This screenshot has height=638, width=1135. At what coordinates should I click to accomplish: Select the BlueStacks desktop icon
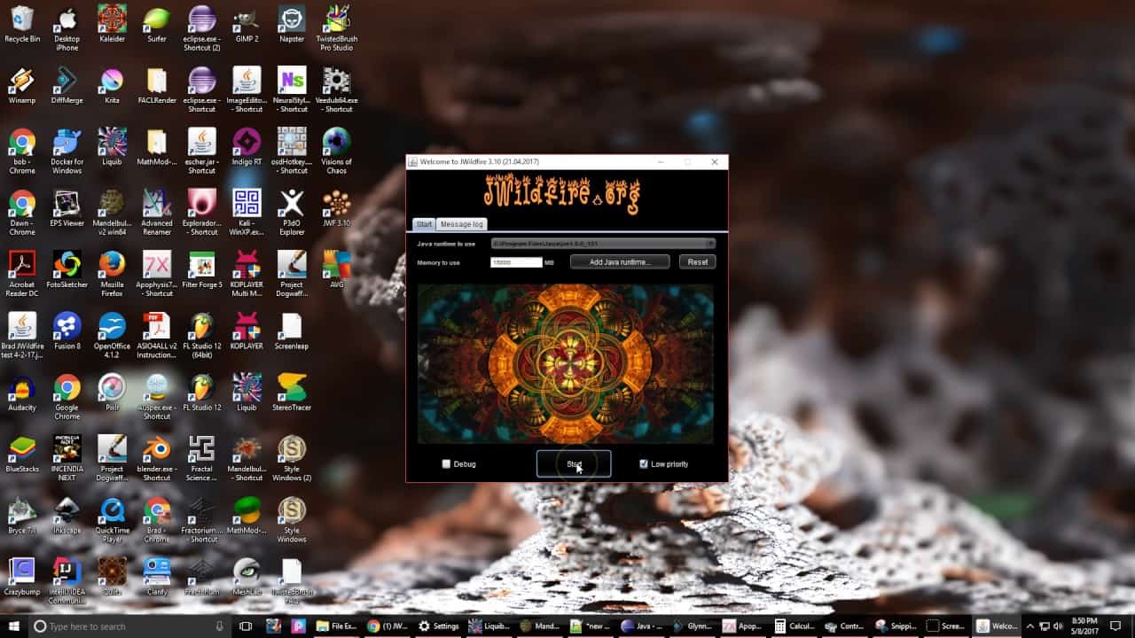click(22, 454)
